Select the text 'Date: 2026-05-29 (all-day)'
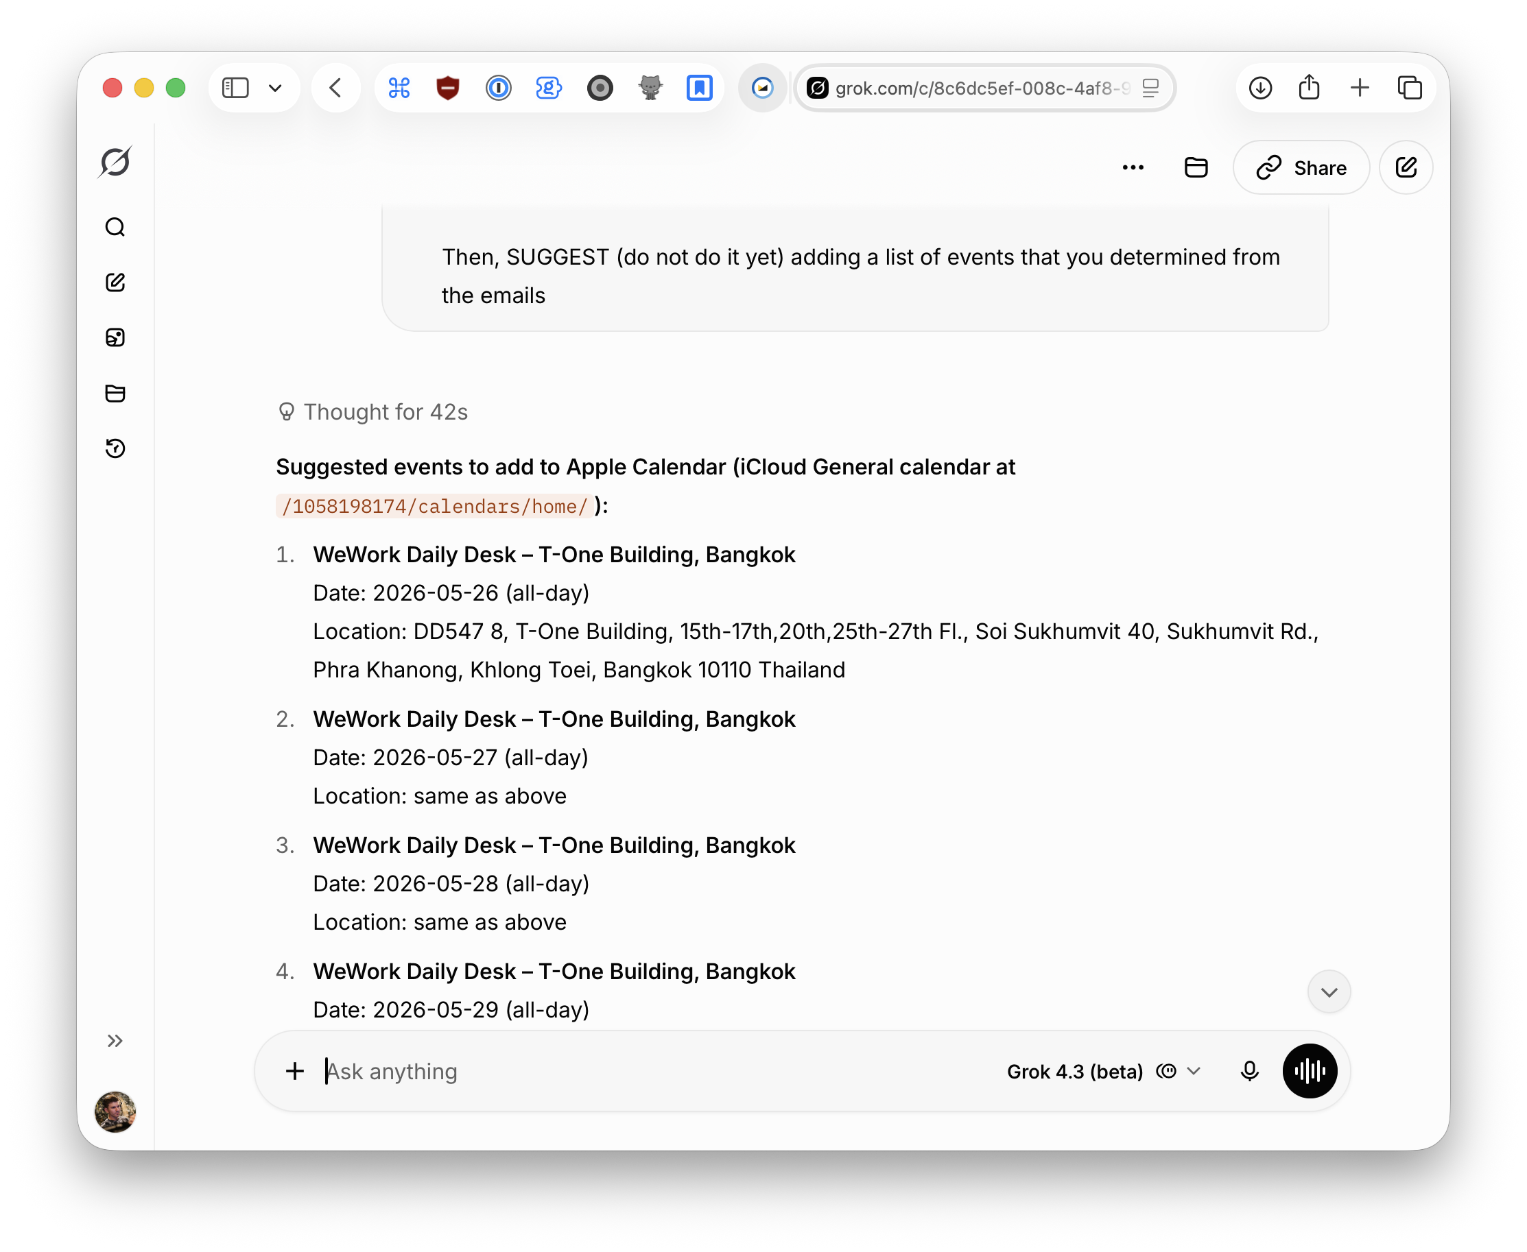 point(451,1010)
